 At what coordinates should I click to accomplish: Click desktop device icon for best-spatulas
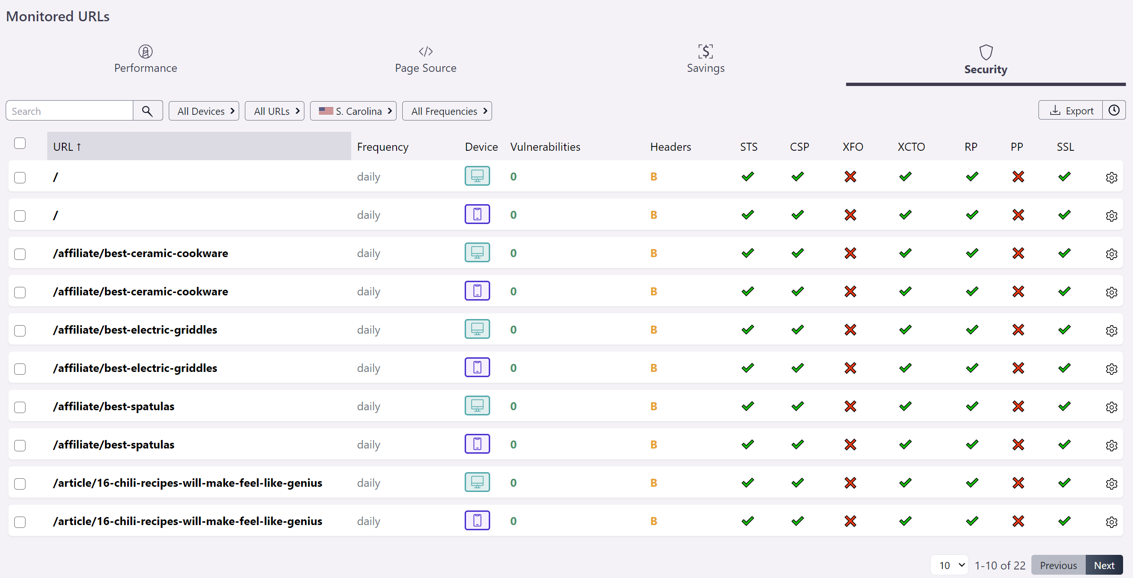point(477,405)
